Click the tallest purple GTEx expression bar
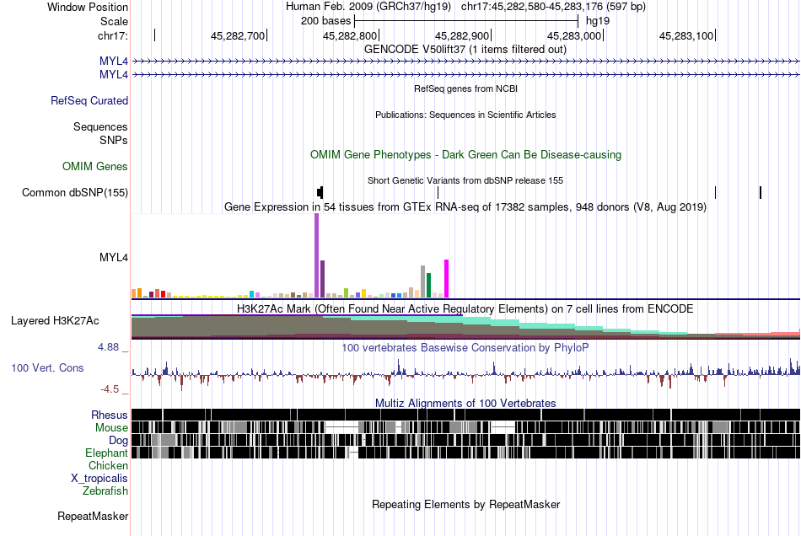801x536 pixels. [x=317, y=255]
